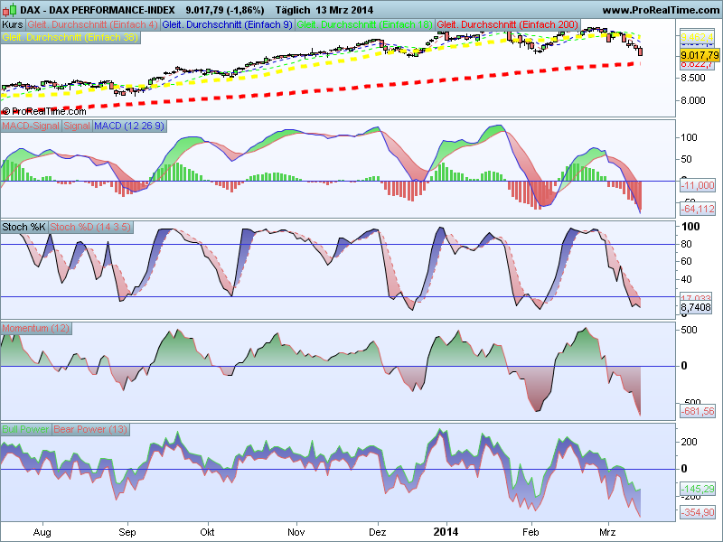Click the Aug label on time axis

(x=42, y=532)
